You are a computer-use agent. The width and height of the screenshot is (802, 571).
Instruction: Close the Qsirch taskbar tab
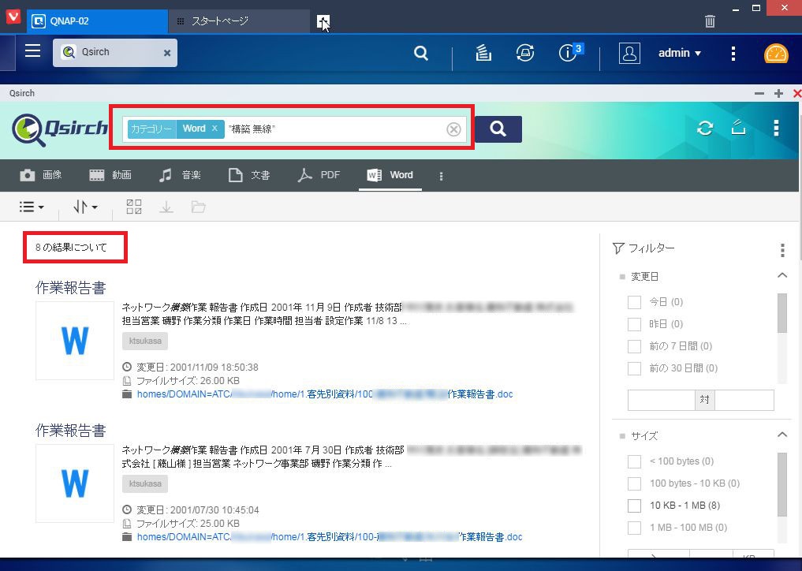tap(166, 53)
